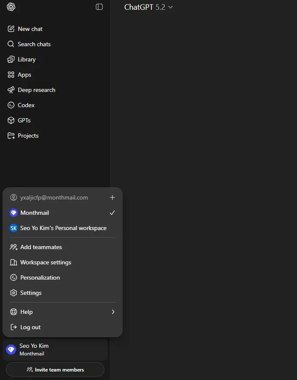Collapse sidebar using the panel toggle icon
Image resolution: width=297 pixels, height=380 pixels.
pos(99,7)
